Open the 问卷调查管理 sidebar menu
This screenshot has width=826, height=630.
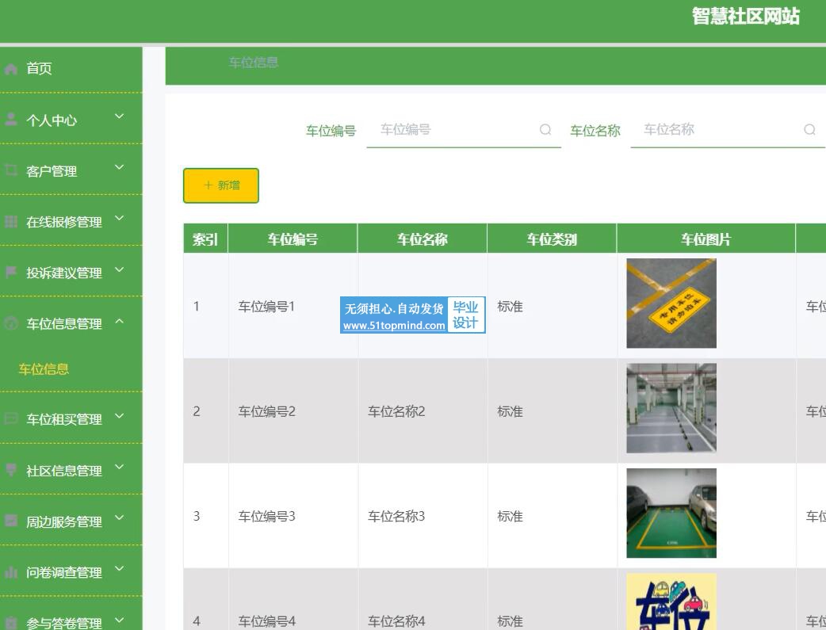(x=71, y=571)
